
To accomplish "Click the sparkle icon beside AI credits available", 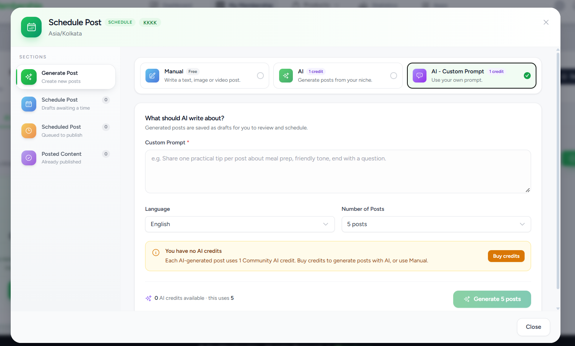I will pos(149,298).
